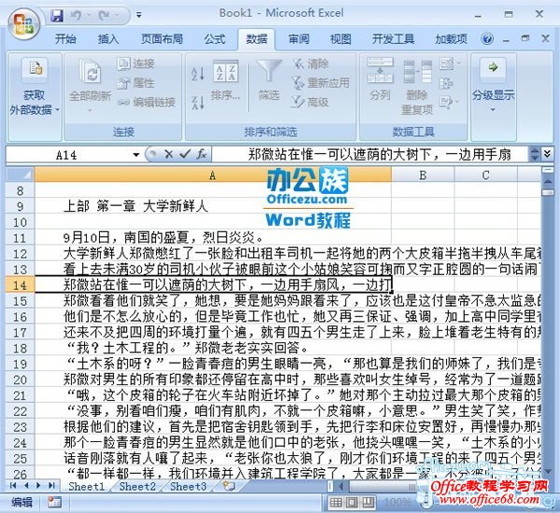Cancel entry with formula bar X icon
The width and height of the screenshot is (560, 513).
tap(169, 154)
